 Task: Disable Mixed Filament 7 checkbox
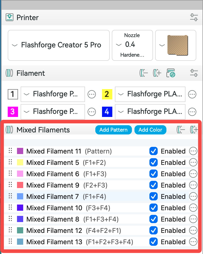click(x=154, y=197)
